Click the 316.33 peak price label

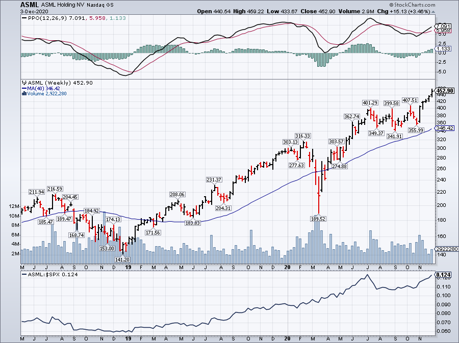coord(302,136)
